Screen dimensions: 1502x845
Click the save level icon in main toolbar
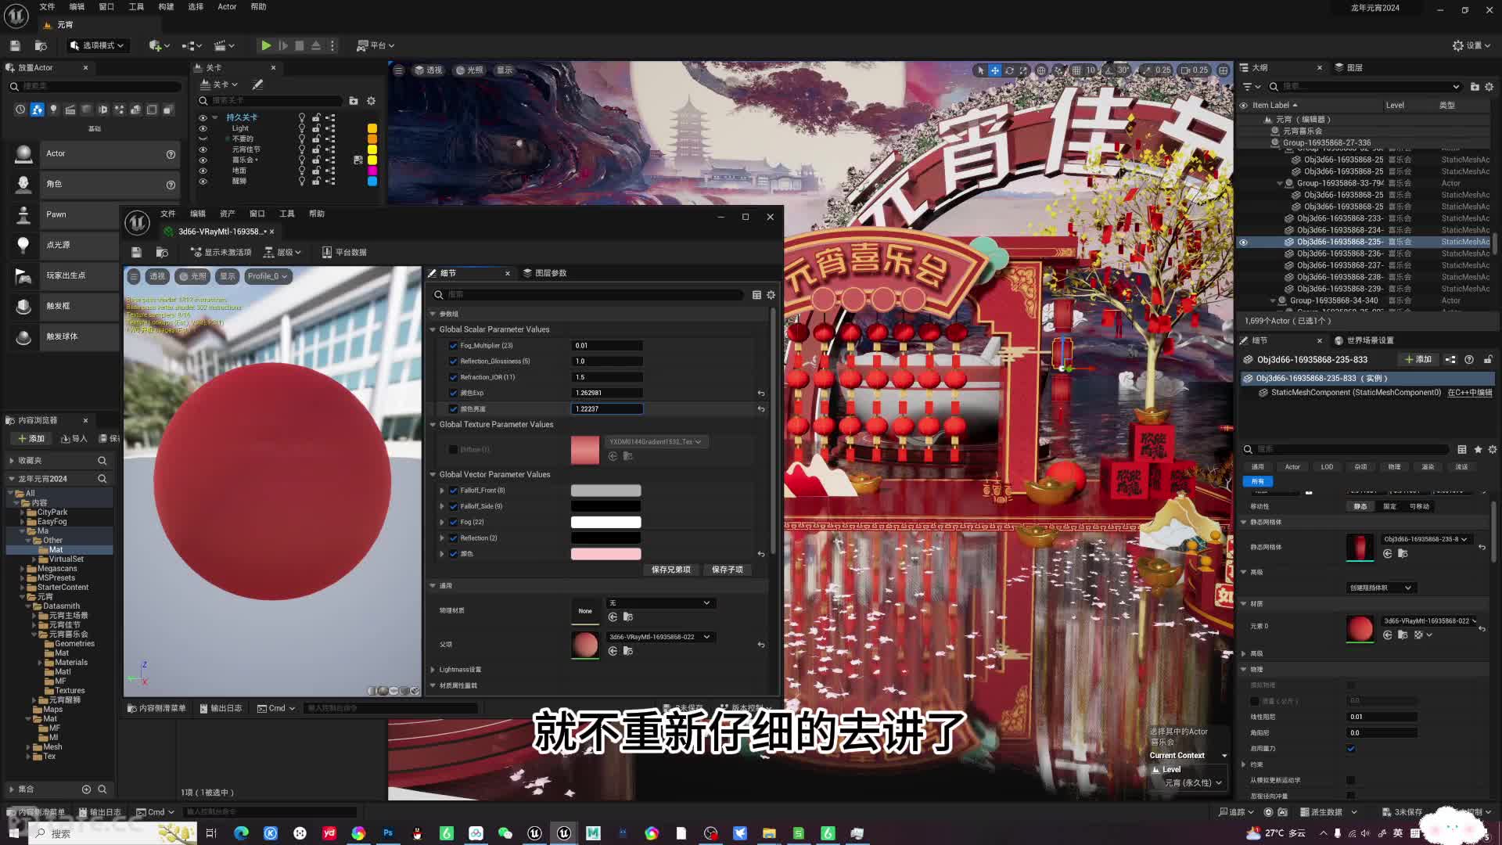[15, 45]
